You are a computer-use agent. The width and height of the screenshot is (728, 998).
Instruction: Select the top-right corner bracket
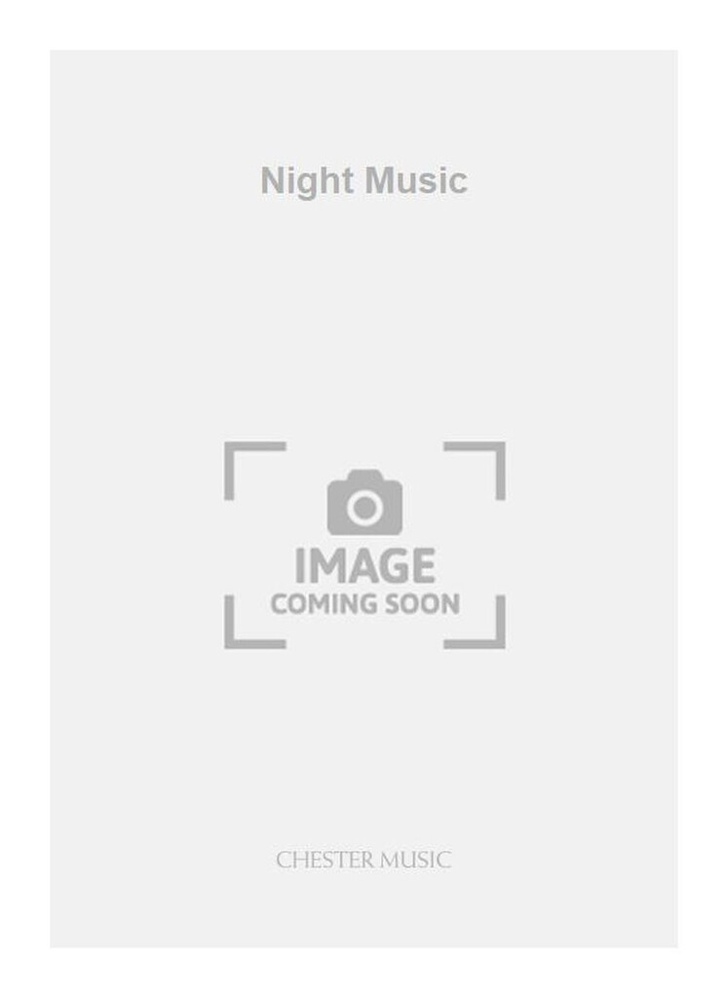(x=475, y=471)
